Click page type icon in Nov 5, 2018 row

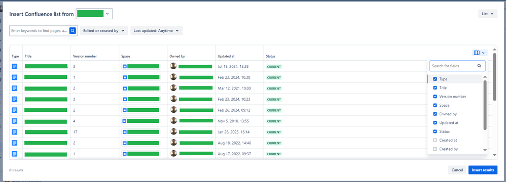15,121
